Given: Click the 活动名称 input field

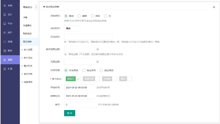Looking at the screenshot, I should tap(88, 36).
